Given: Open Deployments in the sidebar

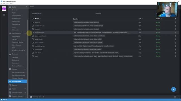Looking at the screenshot, I should [x=16, y=16].
